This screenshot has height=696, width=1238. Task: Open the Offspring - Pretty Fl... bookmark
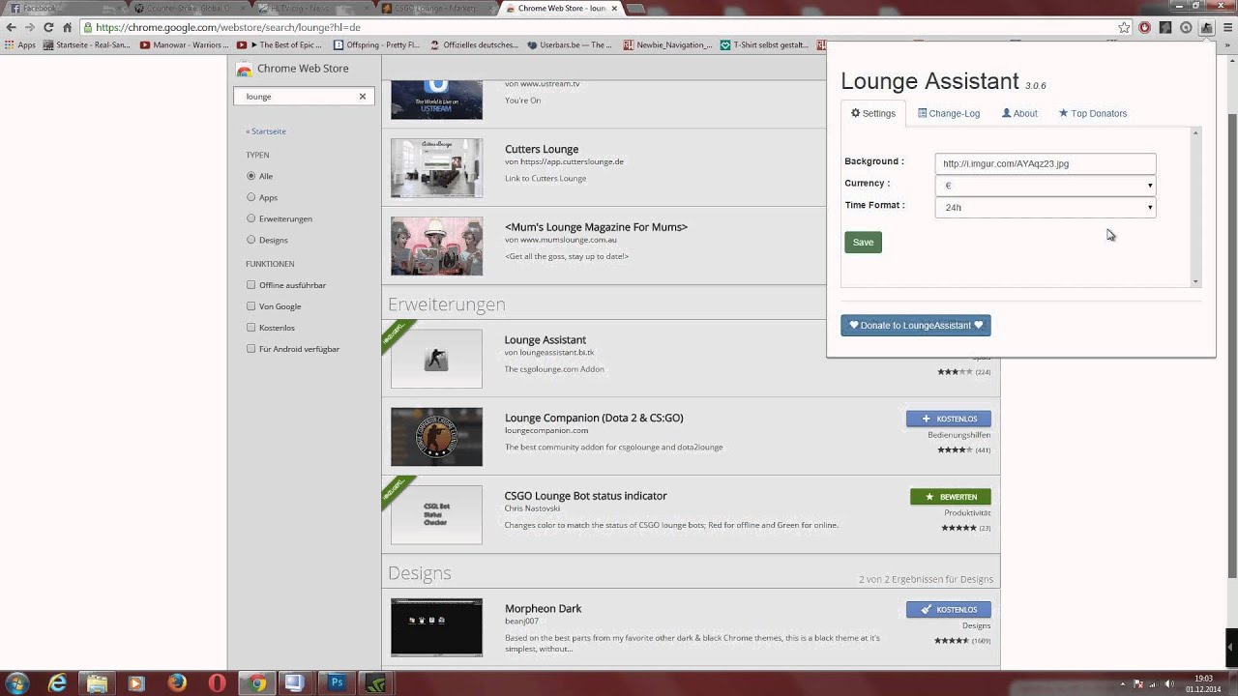[376, 44]
